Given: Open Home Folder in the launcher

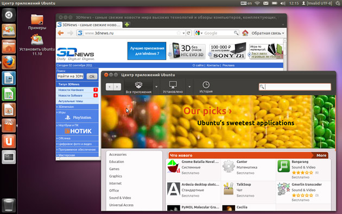Looking at the screenshot, I should click(x=9, y=47).
